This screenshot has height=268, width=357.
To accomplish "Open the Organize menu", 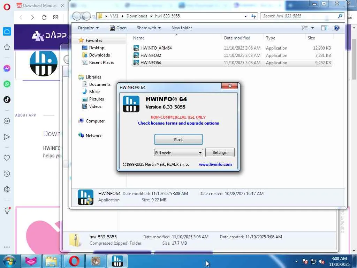I will click(88, 28).
